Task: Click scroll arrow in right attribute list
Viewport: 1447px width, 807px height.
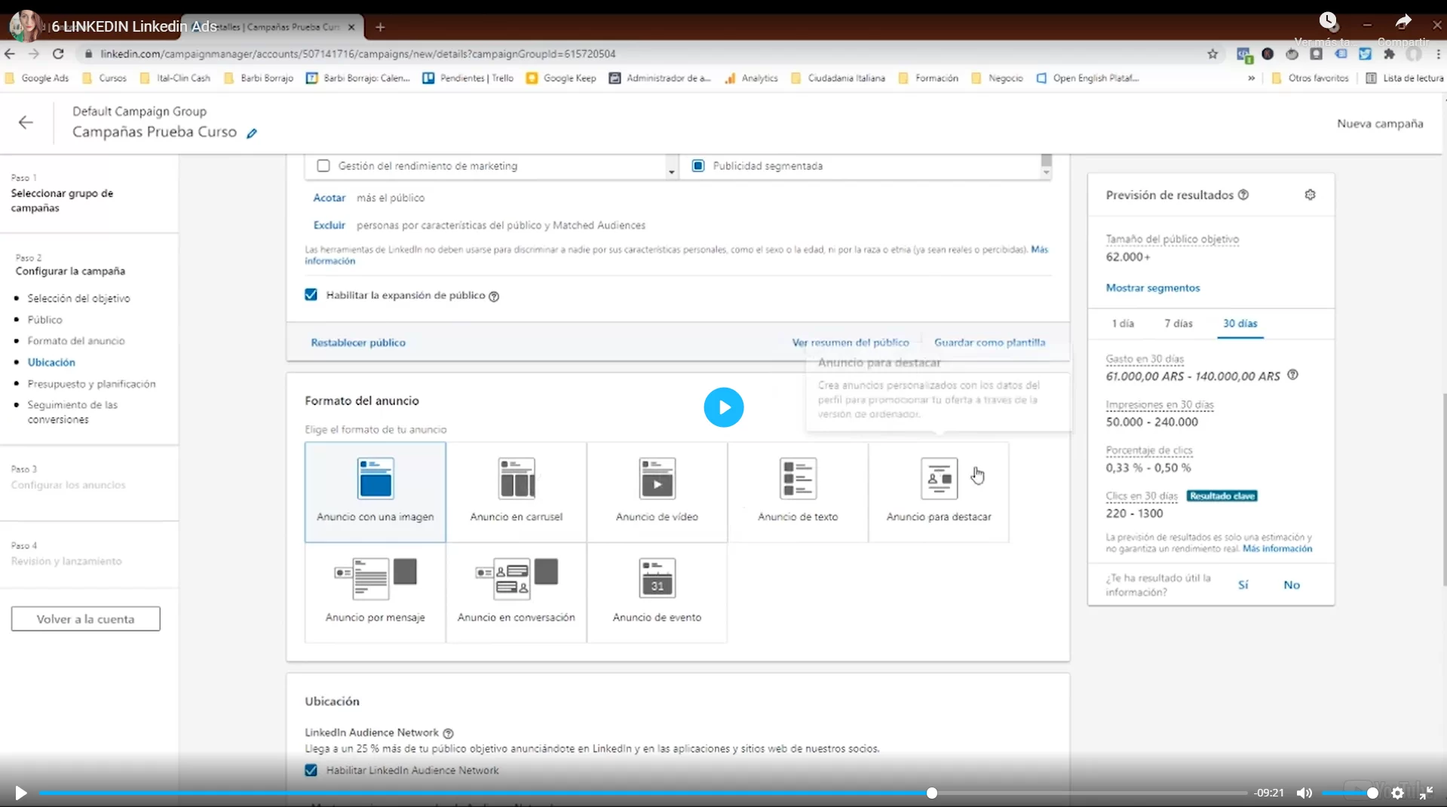Action: [x=1046, y=173]
